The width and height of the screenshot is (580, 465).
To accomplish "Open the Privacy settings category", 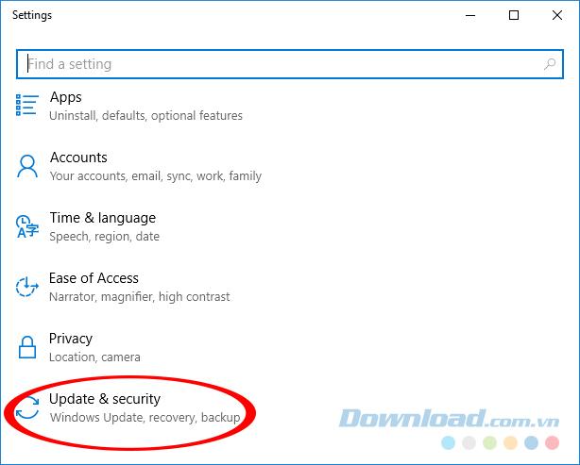I will [x=77, y=347].
